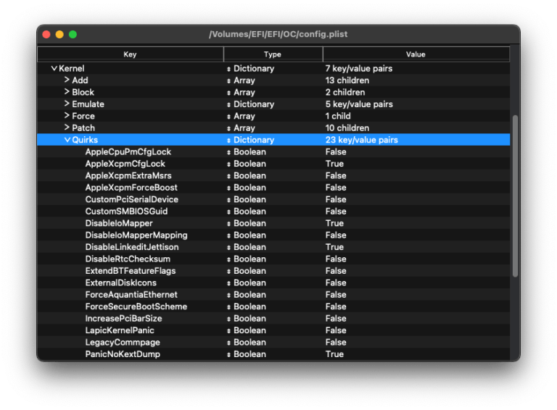Screen dimensions: 557x410
Task: Open type stepper for DisableIoMapper
Action: coord(229,224)
